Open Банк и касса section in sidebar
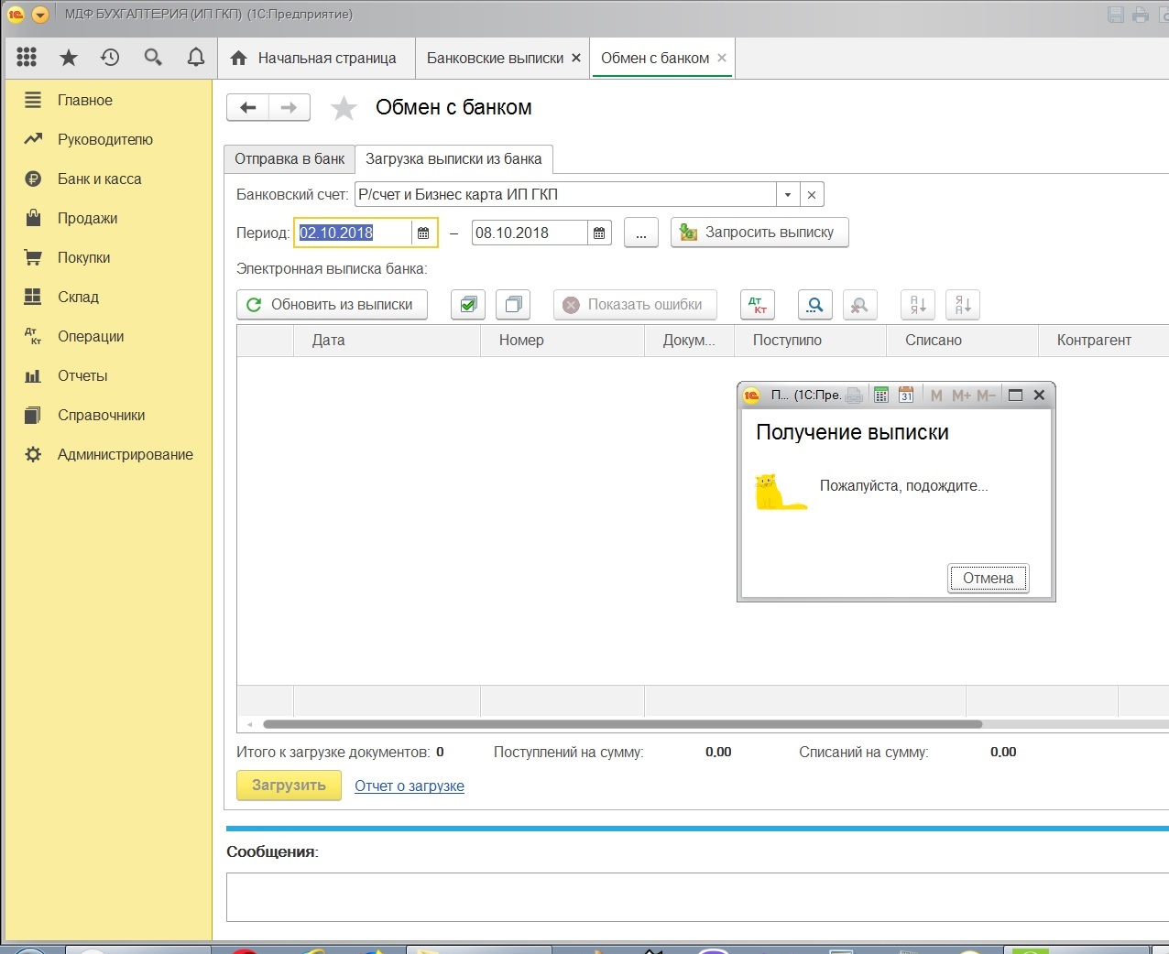Image resolution: width=1169 pixels, height=954 pixels. [99, 179]
